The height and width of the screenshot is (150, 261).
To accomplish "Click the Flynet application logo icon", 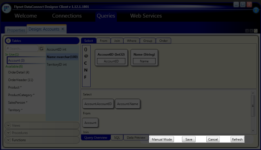I will 7,8.
